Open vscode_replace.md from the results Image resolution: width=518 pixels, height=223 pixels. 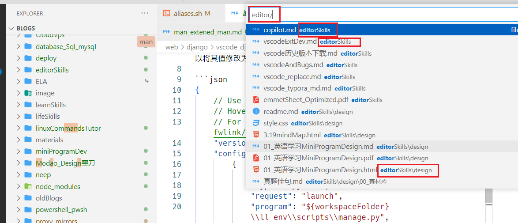point(382,77)
